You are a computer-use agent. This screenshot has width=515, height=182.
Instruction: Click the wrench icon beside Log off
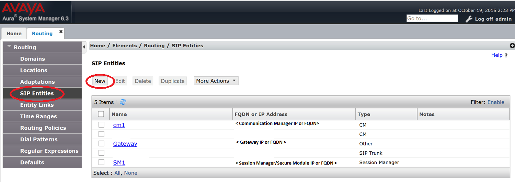coord(469,19)
